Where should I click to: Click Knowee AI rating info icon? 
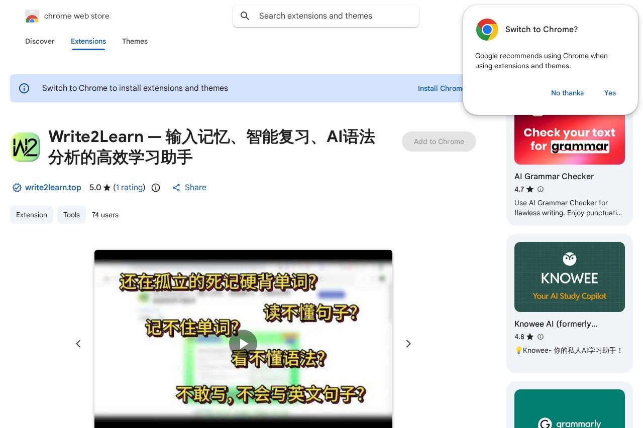(541, 337)
